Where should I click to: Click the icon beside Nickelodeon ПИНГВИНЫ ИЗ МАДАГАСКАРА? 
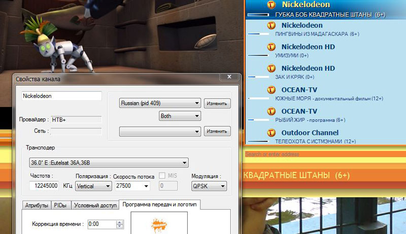click(272, 25)
